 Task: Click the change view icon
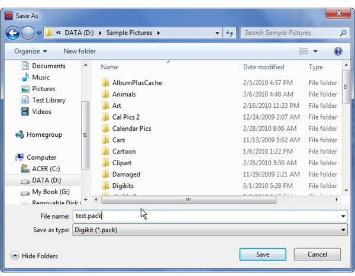[x=304, y=51]
